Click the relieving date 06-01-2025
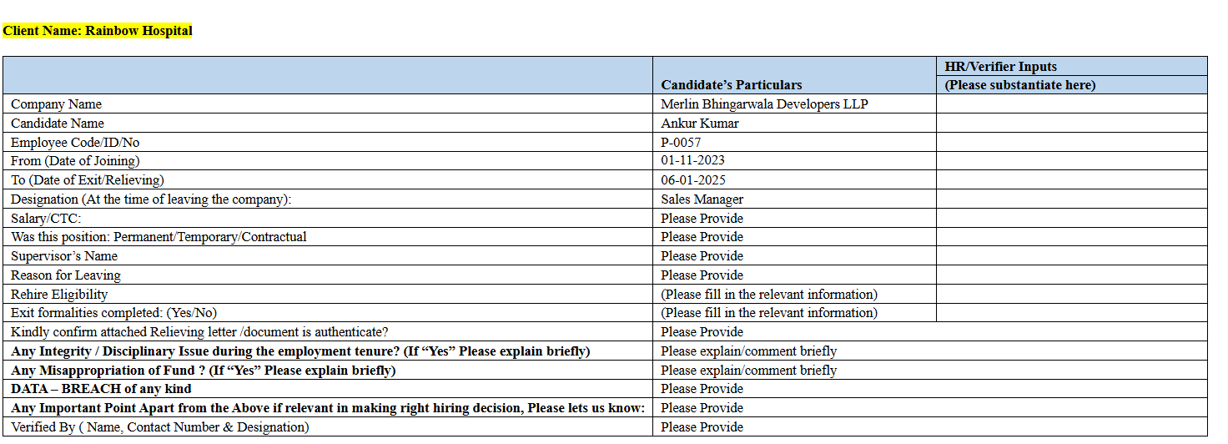1228x444 pixels. [692, 180]
